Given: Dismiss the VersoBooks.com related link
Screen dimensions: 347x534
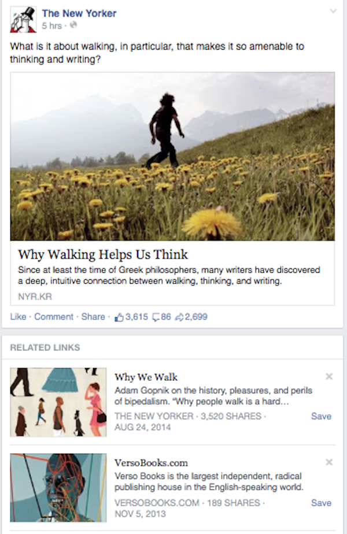Looking at the screenshot, I should pos(329,462).
